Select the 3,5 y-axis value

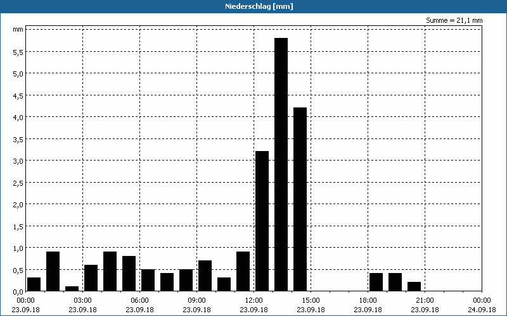(x=18, y=139)
